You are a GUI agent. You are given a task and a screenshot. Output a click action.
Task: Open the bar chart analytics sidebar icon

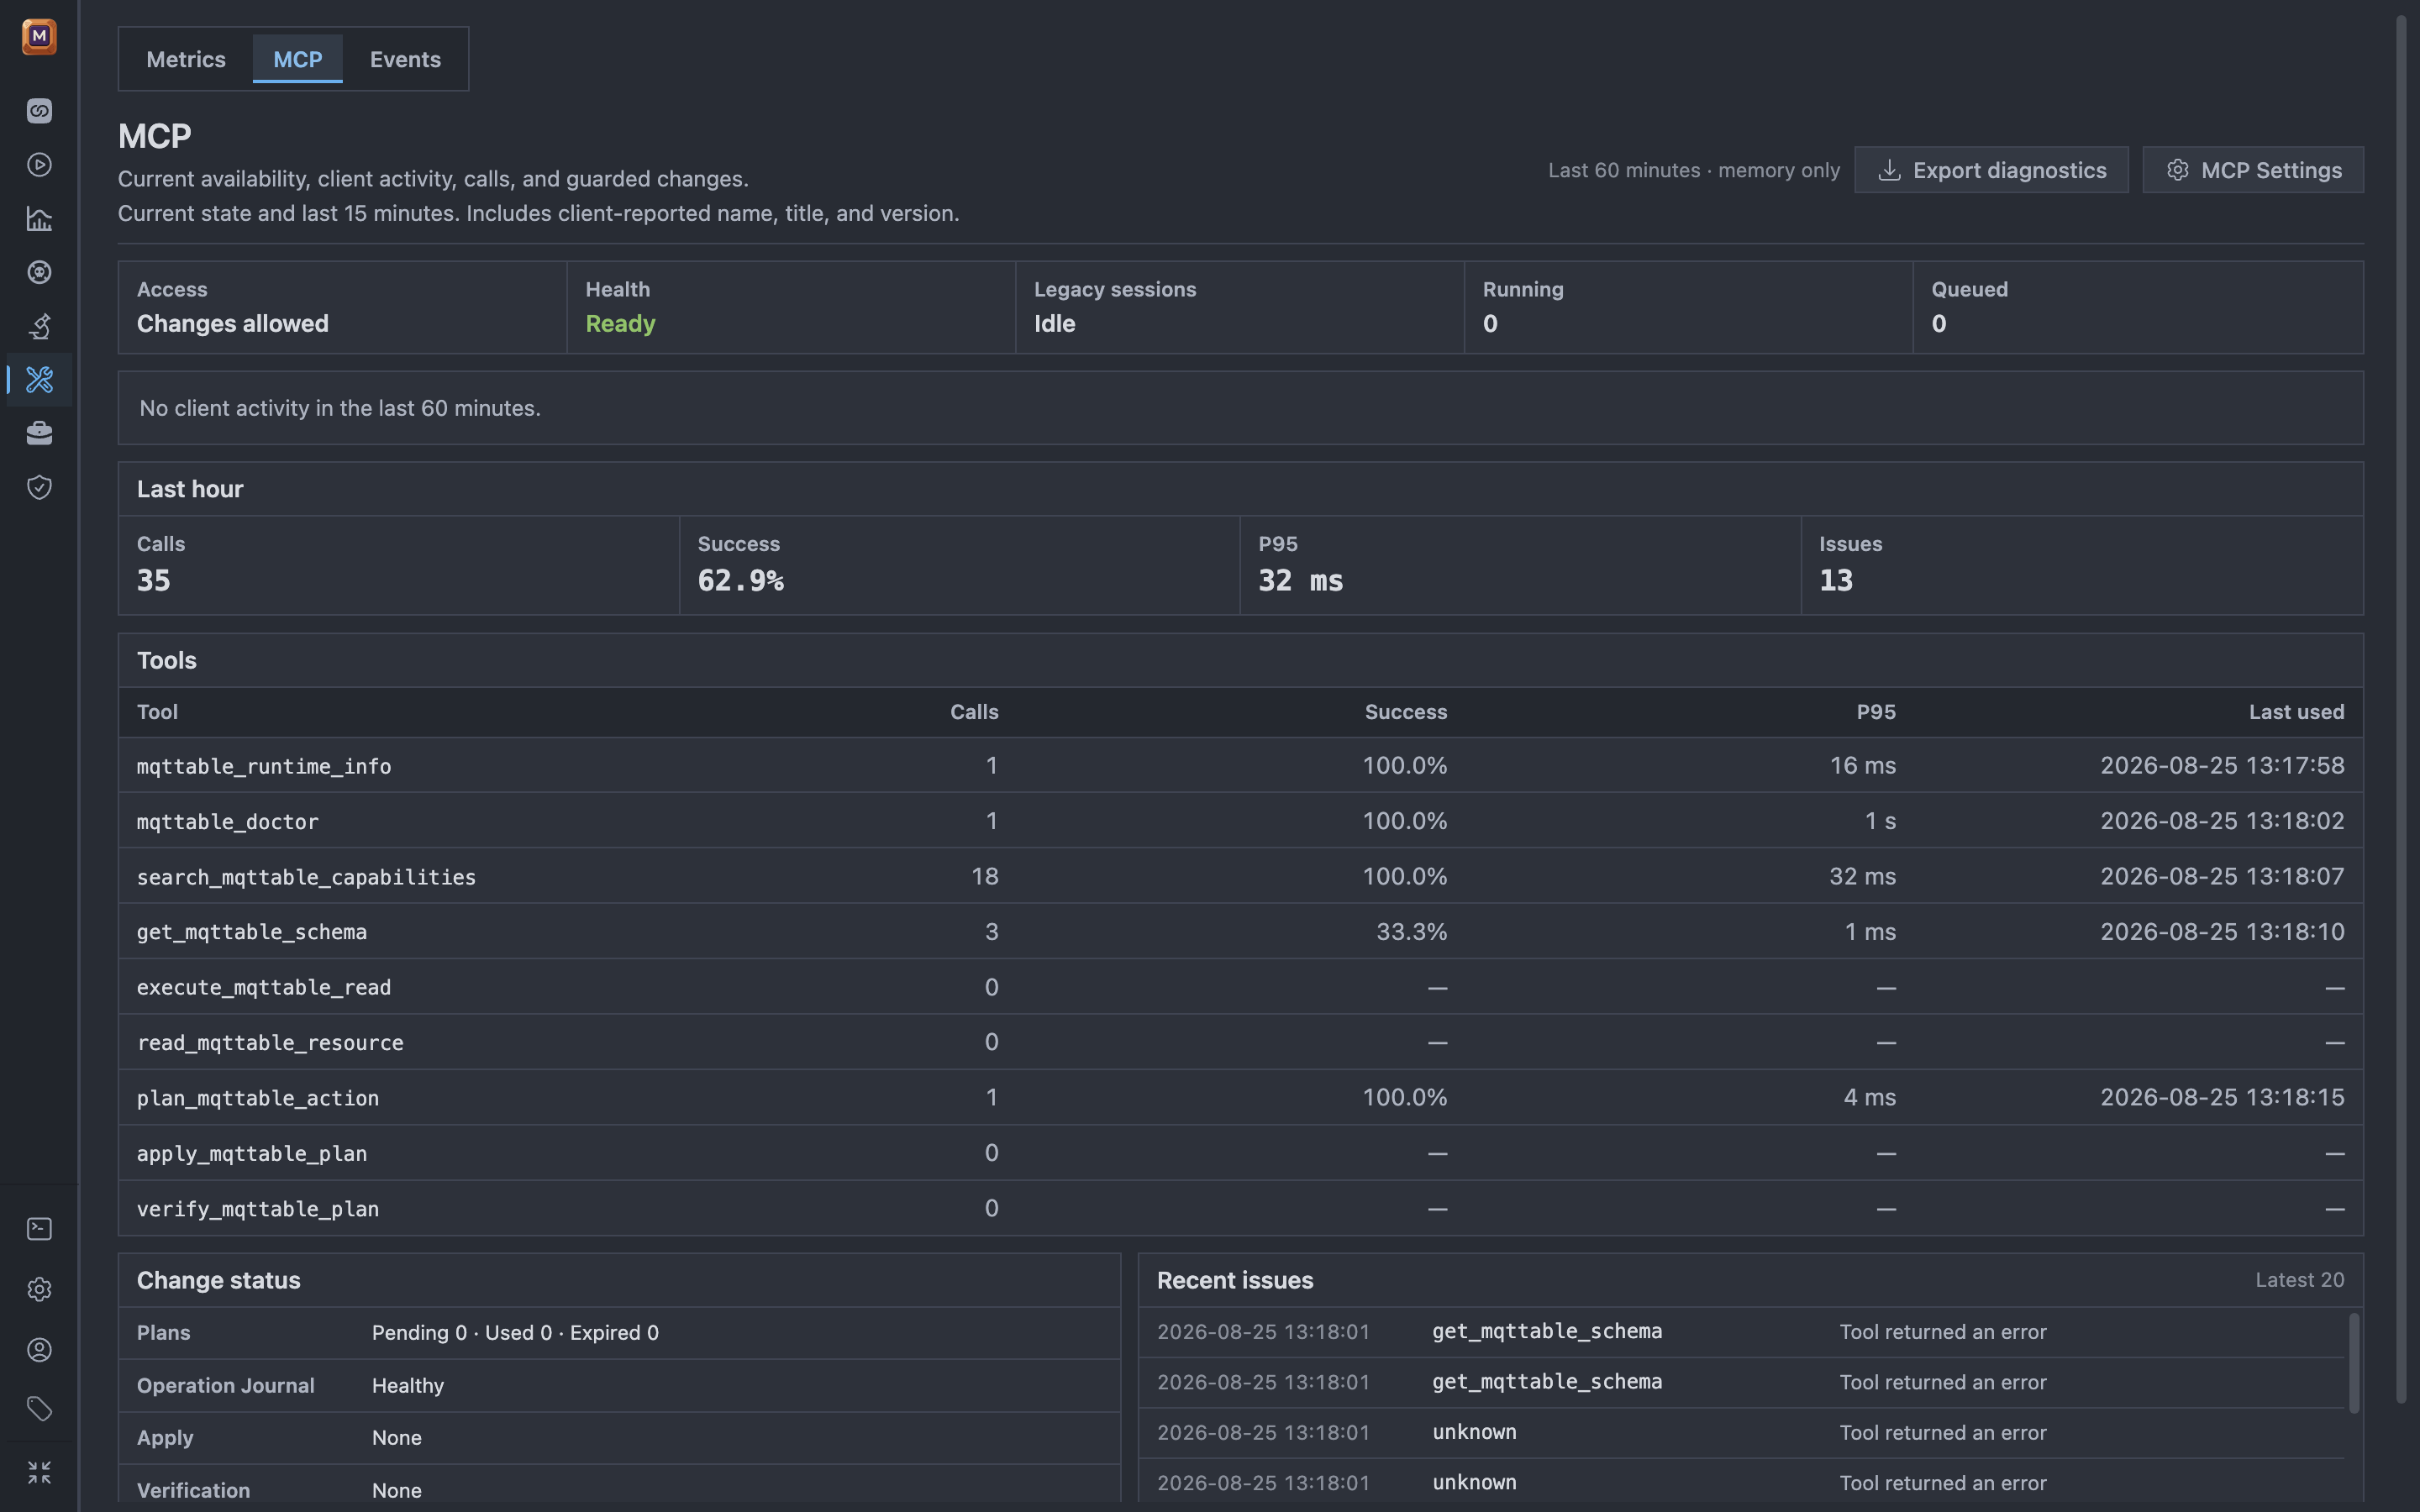pos(39,219)
